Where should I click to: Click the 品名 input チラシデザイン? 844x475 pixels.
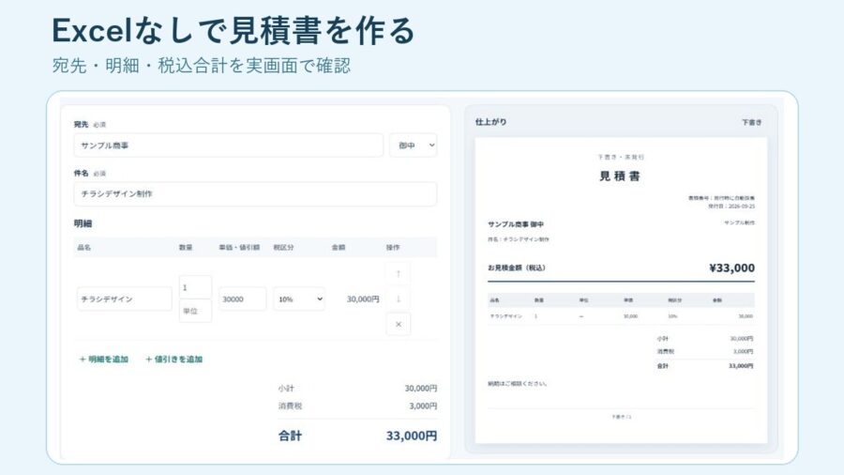coord(125,299)
